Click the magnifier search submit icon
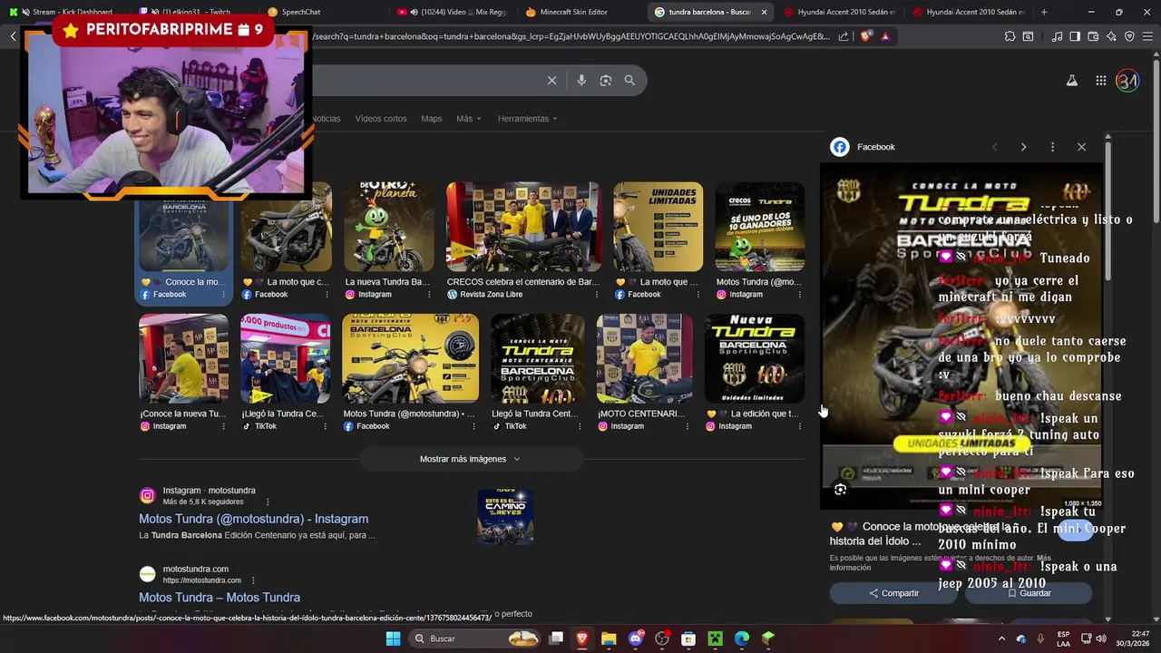Image resolution: width=1161 pixels, height=653 pixels. (629, 81)
